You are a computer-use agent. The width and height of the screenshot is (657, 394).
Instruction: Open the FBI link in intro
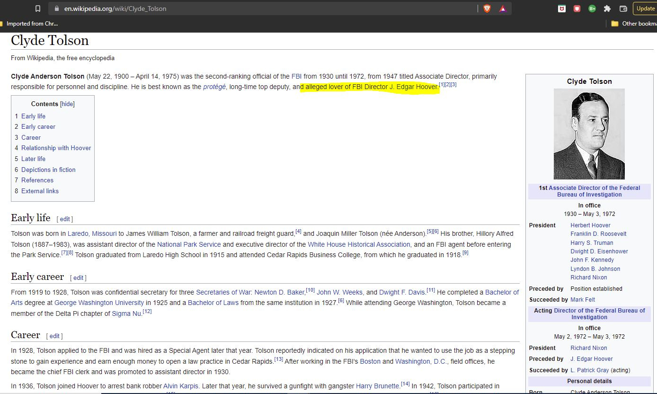[x=297, y=76]
